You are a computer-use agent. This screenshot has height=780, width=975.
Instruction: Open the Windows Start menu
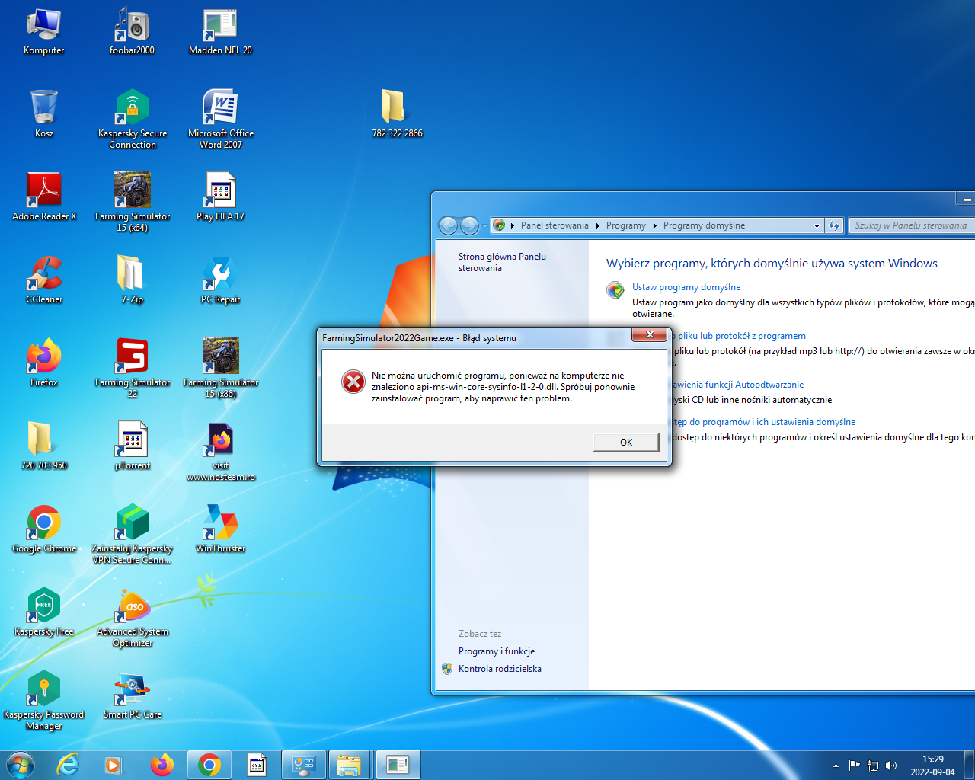(x=21, y=765)
